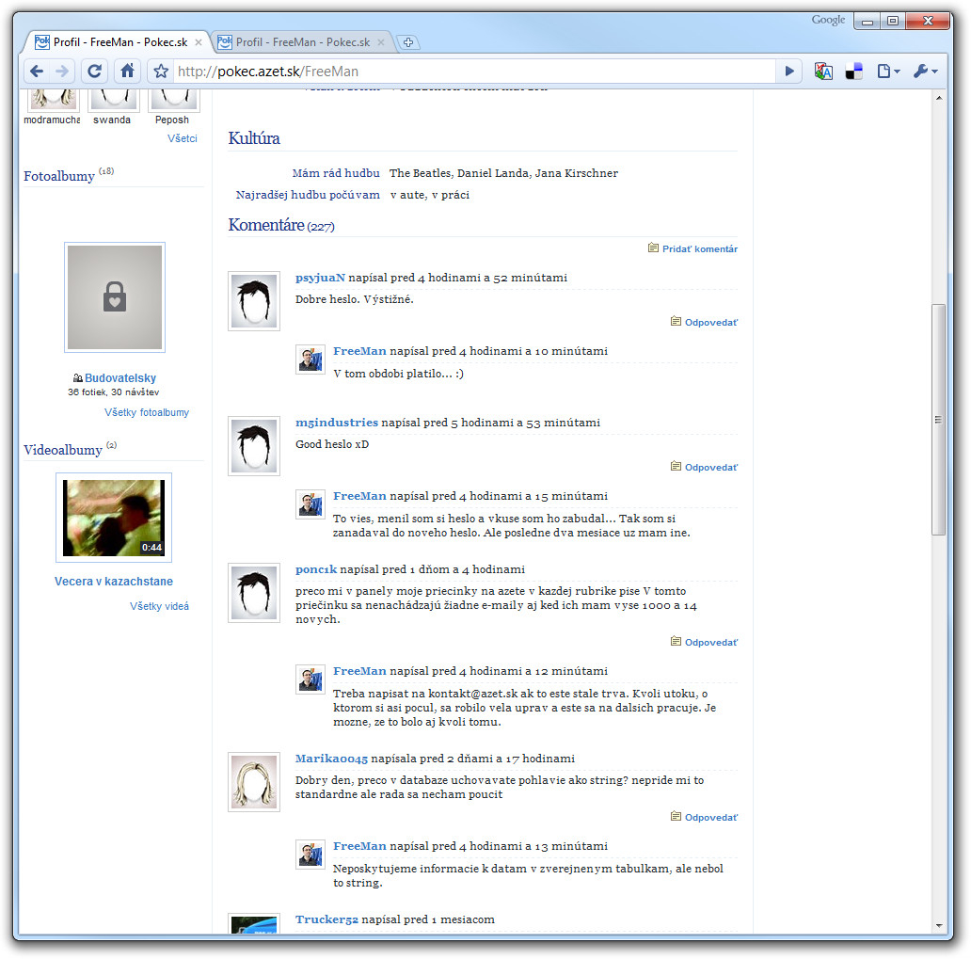Click Odpovedať under Marika0045's comment
Image resolution: width=971 pixels, height=959 pixels.
click(x=711, y=817)
